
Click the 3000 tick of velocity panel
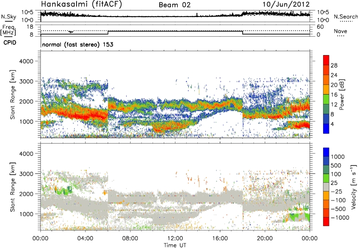[x=26, y=174]
